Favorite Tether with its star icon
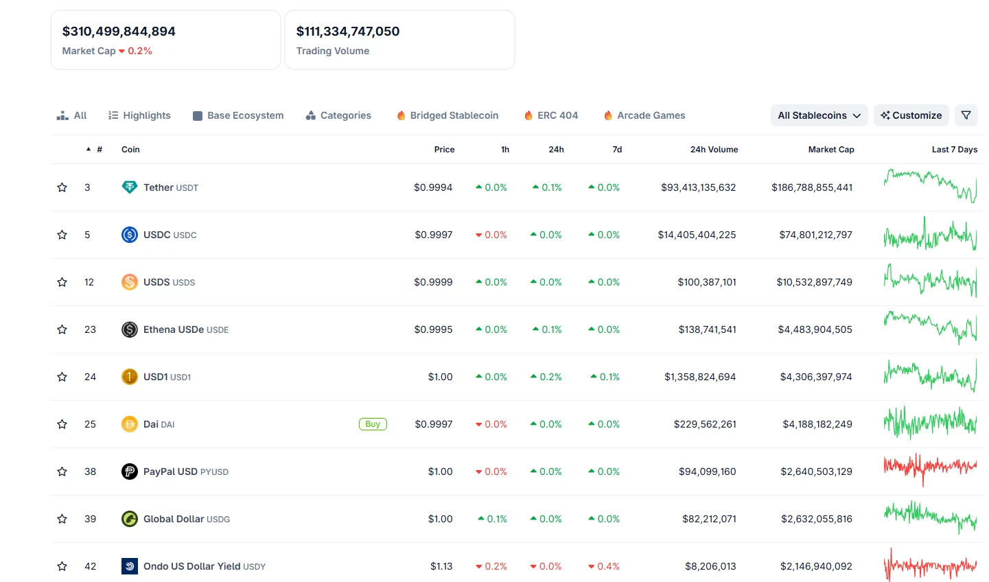 pos(62,187)
